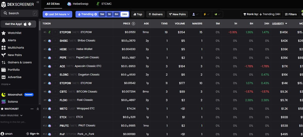The height and width of the screenshot is (137, 303).
Task: Select the New Pairs toolbar button
Action: click(x=177, y=14)
